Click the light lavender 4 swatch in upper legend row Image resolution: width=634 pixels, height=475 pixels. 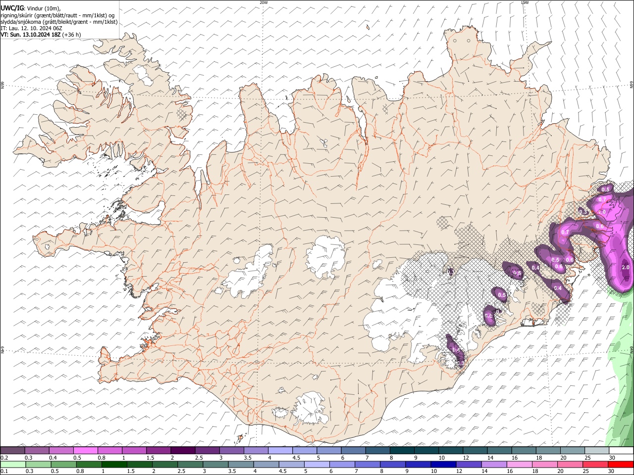pos(280,451)
